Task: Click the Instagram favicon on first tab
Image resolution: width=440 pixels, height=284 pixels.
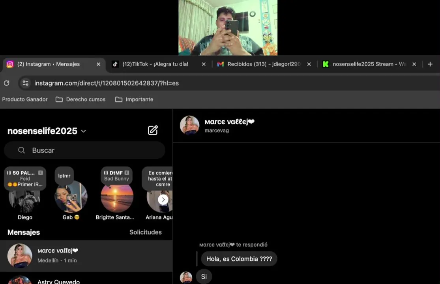Action: click(10, 64)
